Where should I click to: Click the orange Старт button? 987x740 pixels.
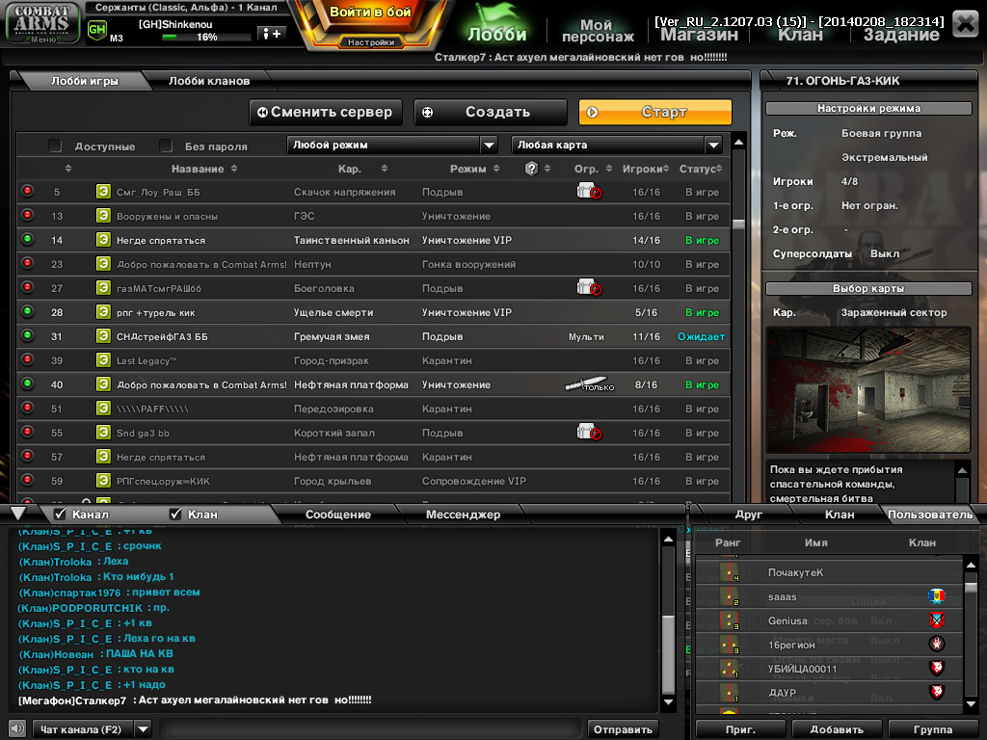click(655, 112)
